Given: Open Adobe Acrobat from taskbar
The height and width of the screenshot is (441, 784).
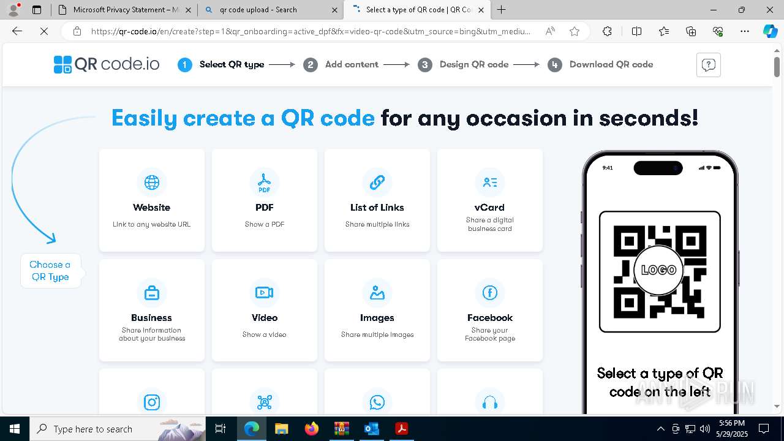Looking at the screenshot, I should [x=402, y=429].
